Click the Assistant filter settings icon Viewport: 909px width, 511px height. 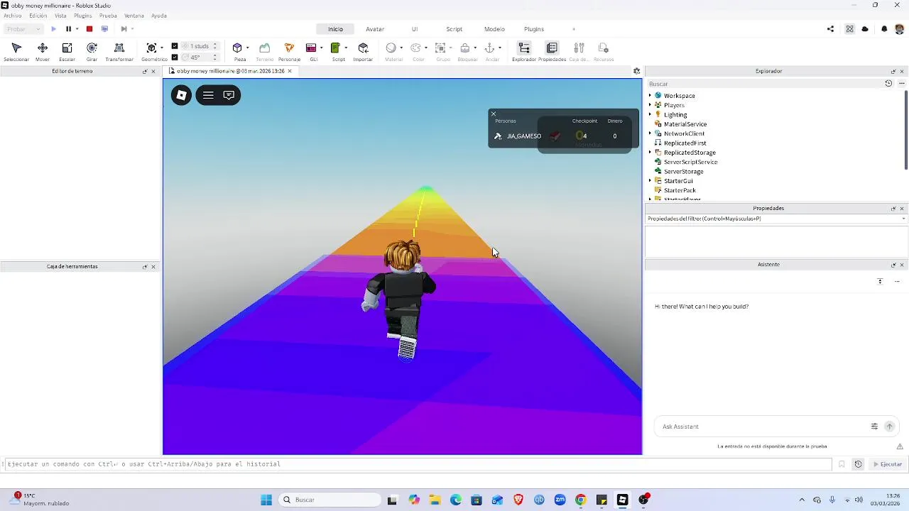click(874, 427)
